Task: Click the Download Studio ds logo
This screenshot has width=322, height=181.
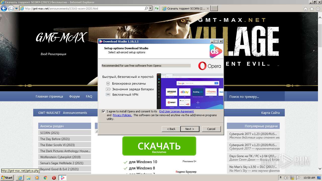Action: coord(216,51)
